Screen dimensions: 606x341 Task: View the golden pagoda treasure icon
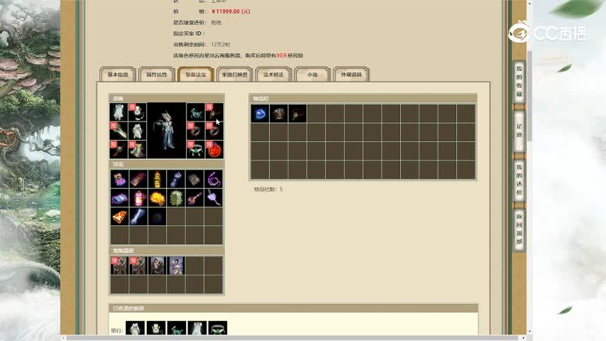click(157, 179)
